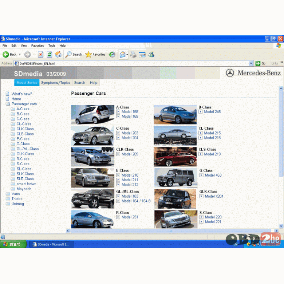Click the Back navigation arrow
This screenshot has height=284, width=284.
click(x=5, y=54)
